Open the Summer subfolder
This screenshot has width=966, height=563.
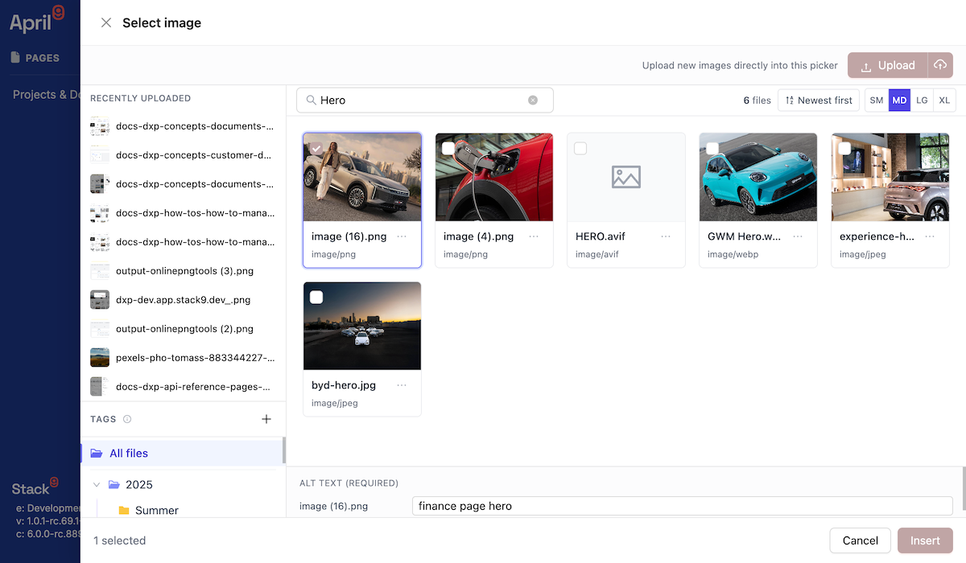click(157, 511)
